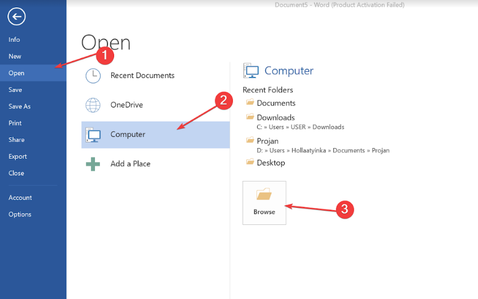Image resolution: width=478 pixels, height=299 pixels.
Task: Select Recent Documents label
Action: 142,75
